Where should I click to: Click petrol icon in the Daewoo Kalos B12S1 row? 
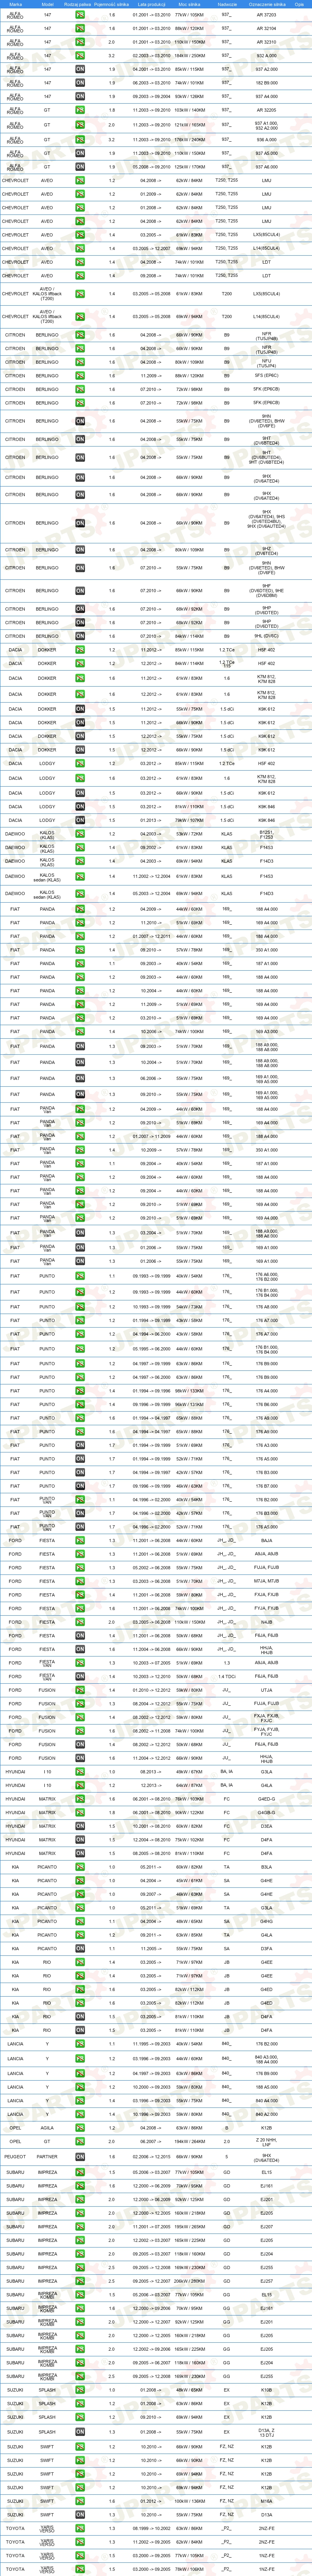(x=80, y=833)
